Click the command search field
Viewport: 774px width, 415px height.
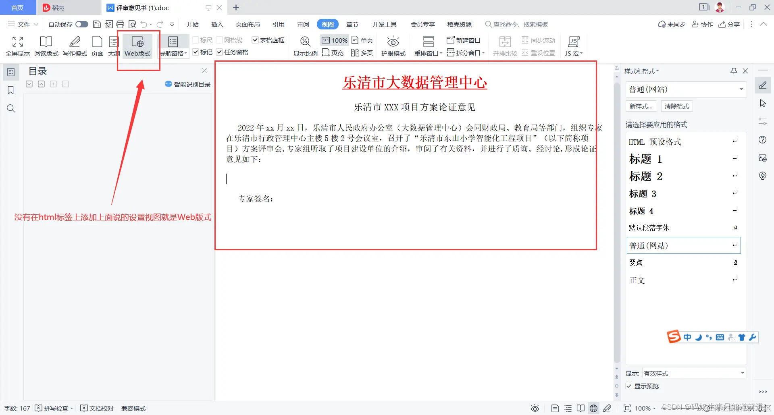click(517, 24)
